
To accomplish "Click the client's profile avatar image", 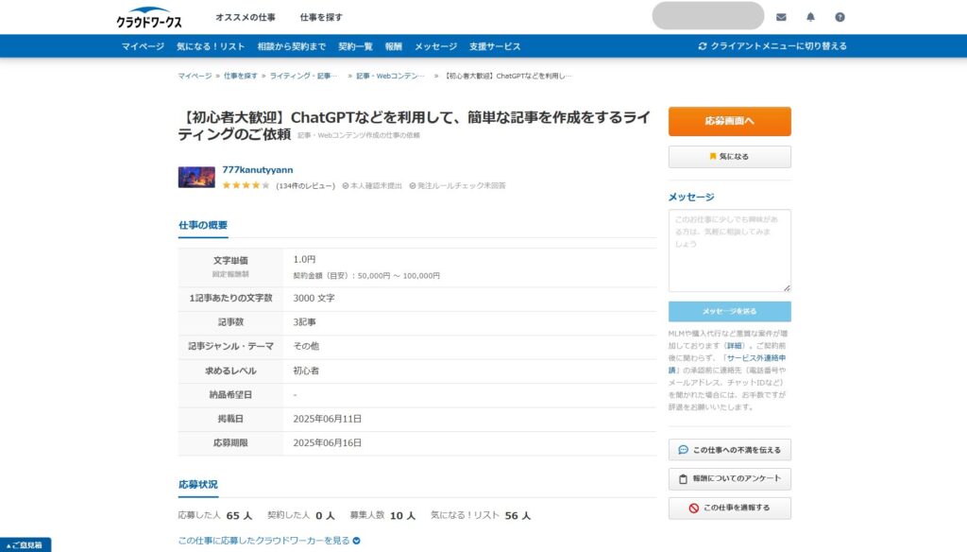I will pyautogui.click(x=196, y=177).
